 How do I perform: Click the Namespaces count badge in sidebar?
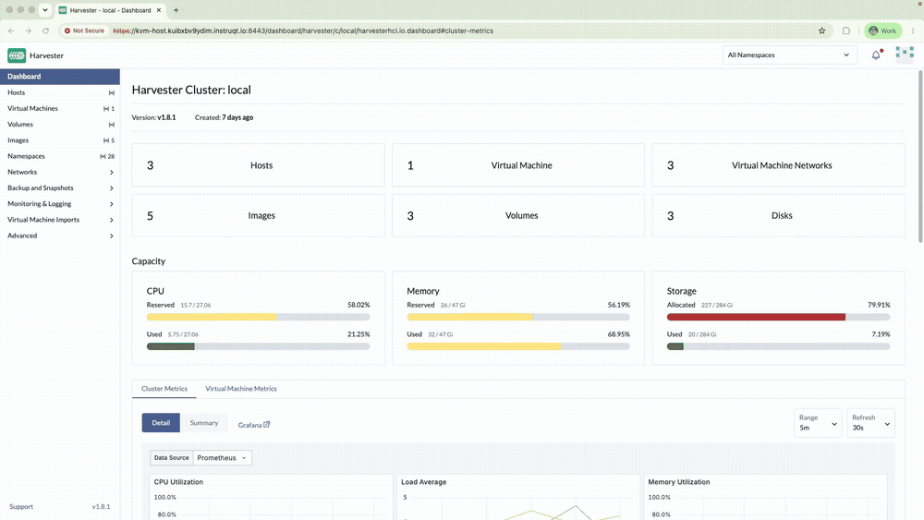107,156
